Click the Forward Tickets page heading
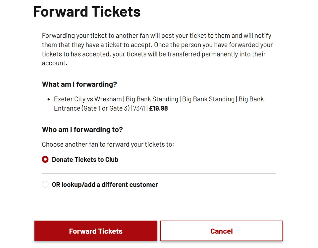Screen dimensions: 318x248 [86, 12]
